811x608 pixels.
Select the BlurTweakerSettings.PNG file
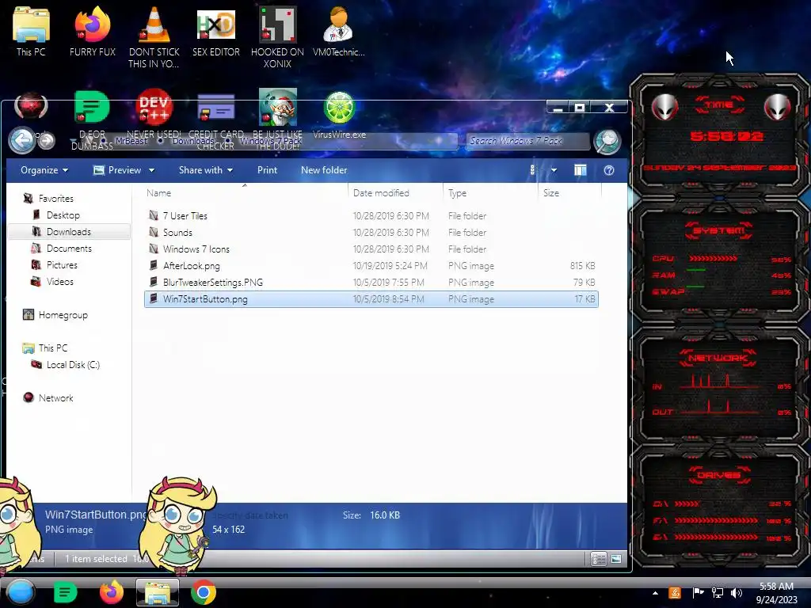pos(371,283)
